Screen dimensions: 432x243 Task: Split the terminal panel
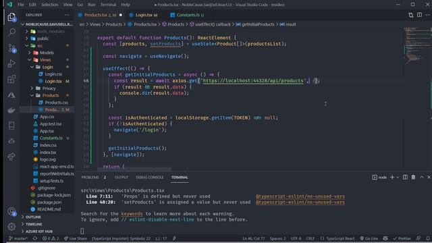pos(405,177)
